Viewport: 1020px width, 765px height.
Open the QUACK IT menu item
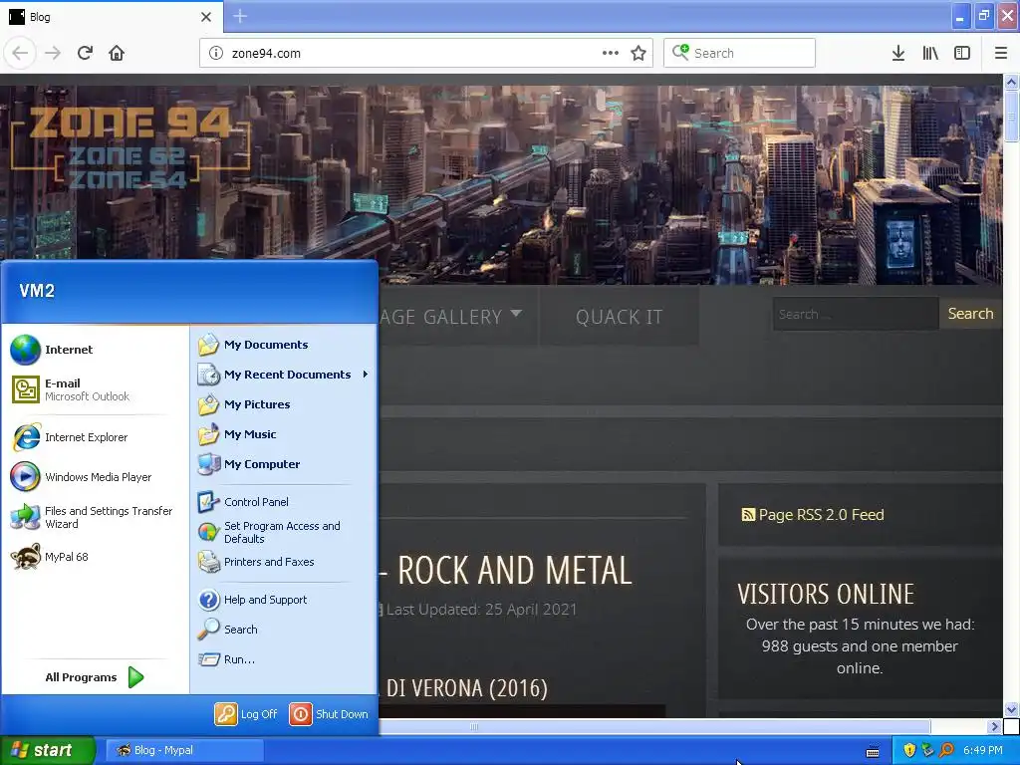coord(619,317)
